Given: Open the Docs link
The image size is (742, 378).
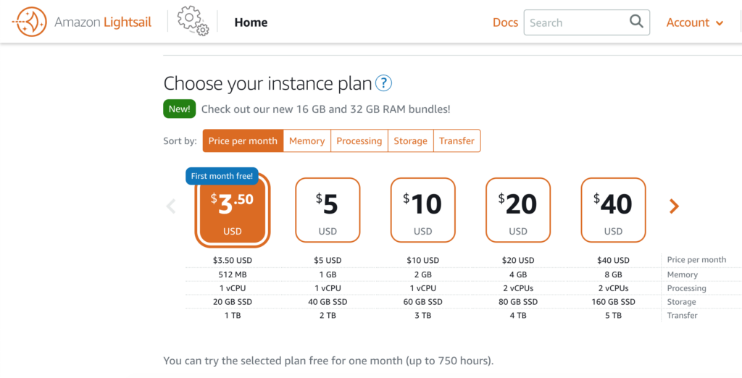Looking at the screenshot, I should (x=505, y=22).
